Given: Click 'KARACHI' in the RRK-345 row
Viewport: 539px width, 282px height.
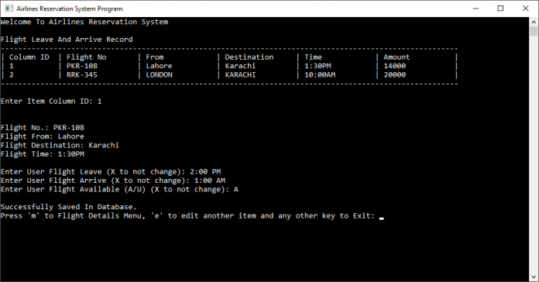Looking at the screenshot, I should [240, 75].
